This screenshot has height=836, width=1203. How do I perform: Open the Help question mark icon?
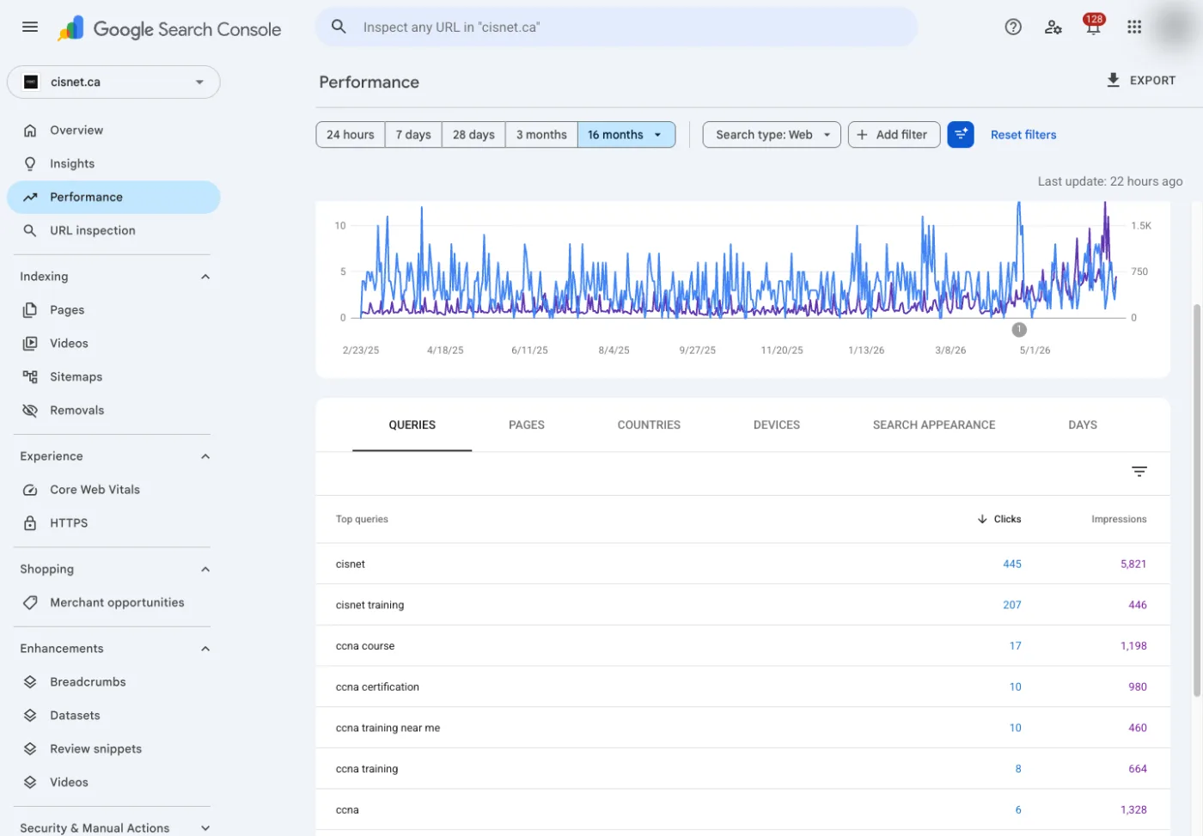(x=1013, y=27)
